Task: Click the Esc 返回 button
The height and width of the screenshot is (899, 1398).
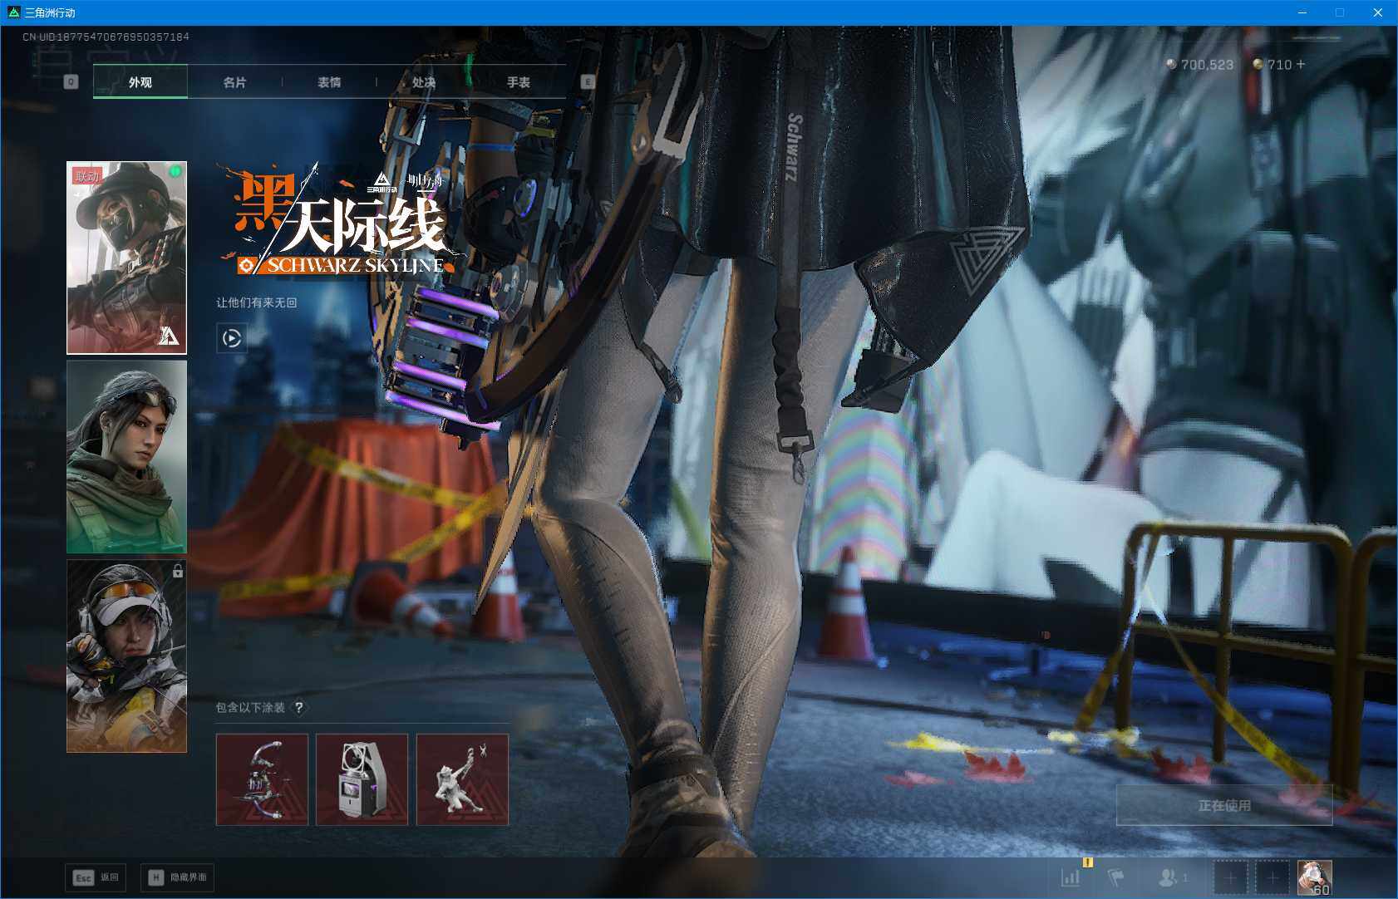Action: (96, 877)
